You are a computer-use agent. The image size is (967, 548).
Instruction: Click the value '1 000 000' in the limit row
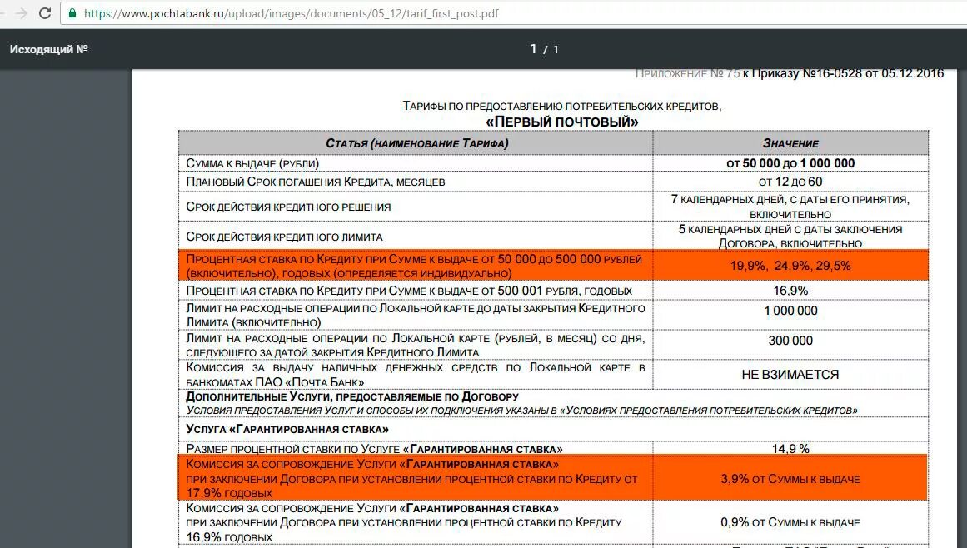pyautogui.click(x=790, y=311)
